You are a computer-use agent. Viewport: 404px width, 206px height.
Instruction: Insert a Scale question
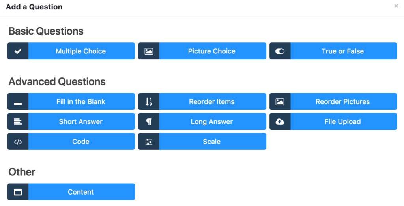point(212,142)
